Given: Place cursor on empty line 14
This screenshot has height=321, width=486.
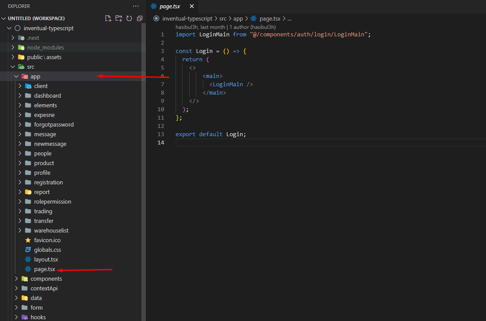Looking at the screenshot, I should tap(331, 142).
